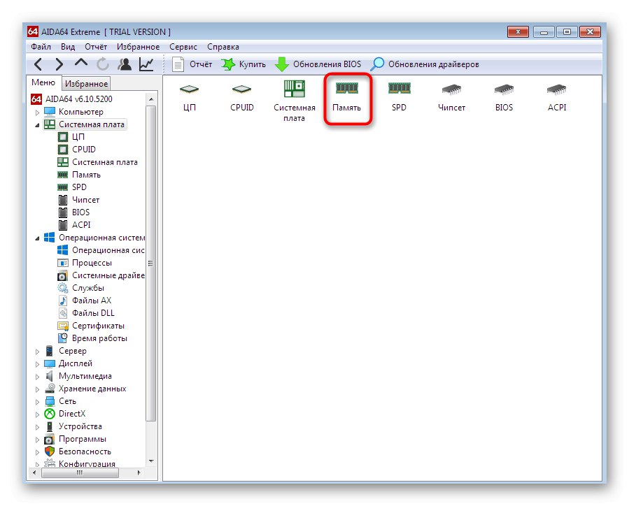Open the SPD icon in main pane
Screen dimensions: 629x506
pyautogui.click(x=399, y=97)
